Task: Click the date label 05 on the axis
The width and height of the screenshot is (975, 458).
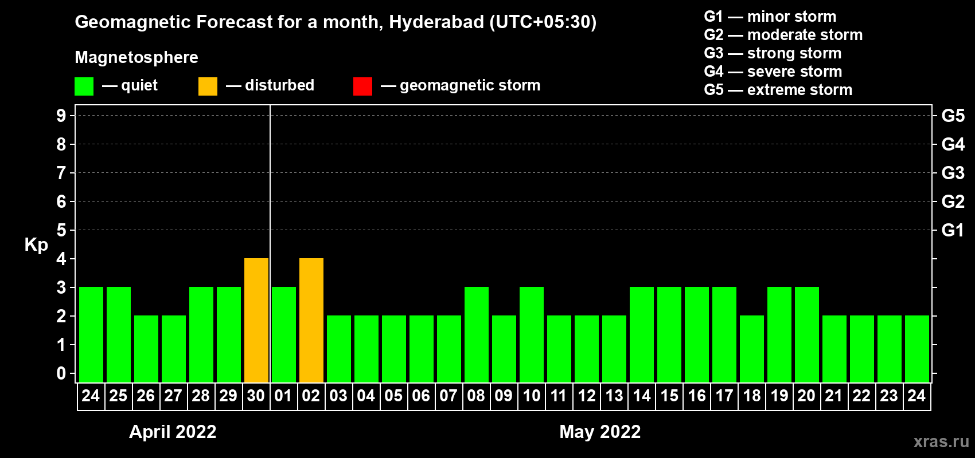Action: click(x=393, y=396)
